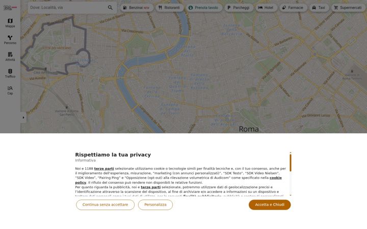Viewport: 367px width, 229px height.
Task: Choose the Prenota tavolo chip
Action: 203,8
